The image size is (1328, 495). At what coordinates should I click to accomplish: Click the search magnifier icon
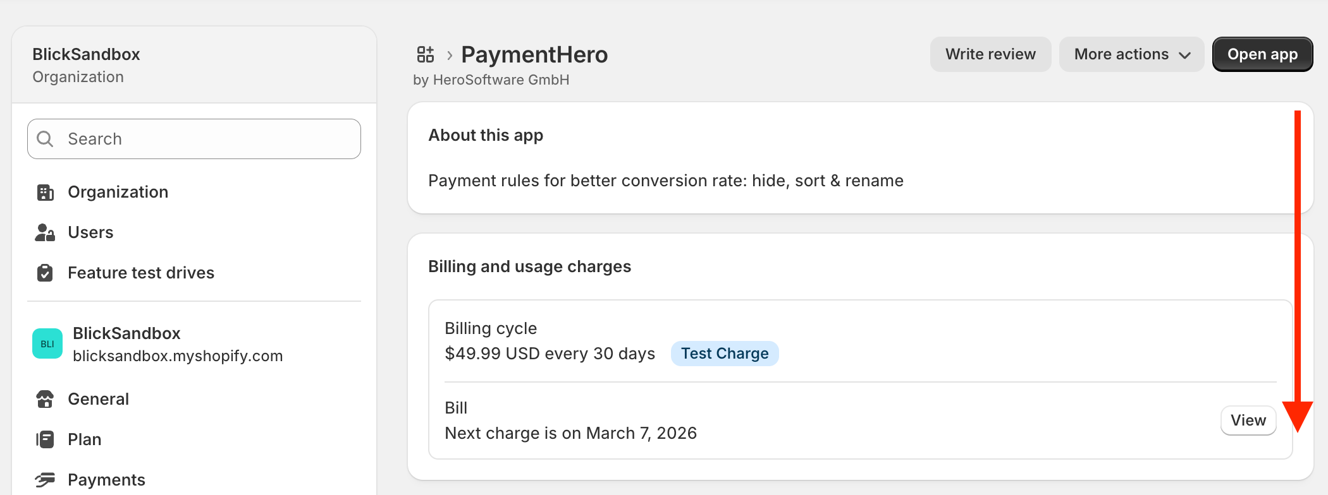[x=45, y=139]
